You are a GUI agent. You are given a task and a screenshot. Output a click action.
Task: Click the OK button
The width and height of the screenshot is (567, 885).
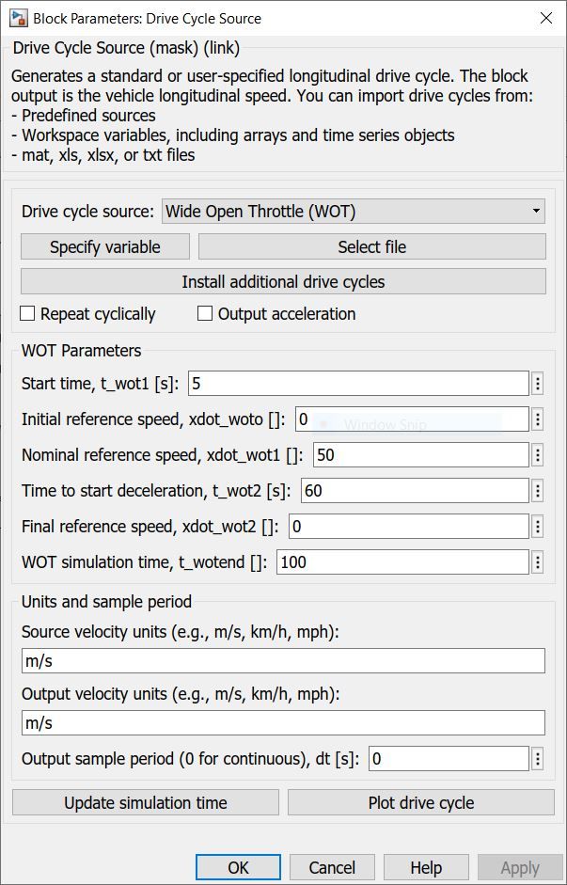(238, 867)
